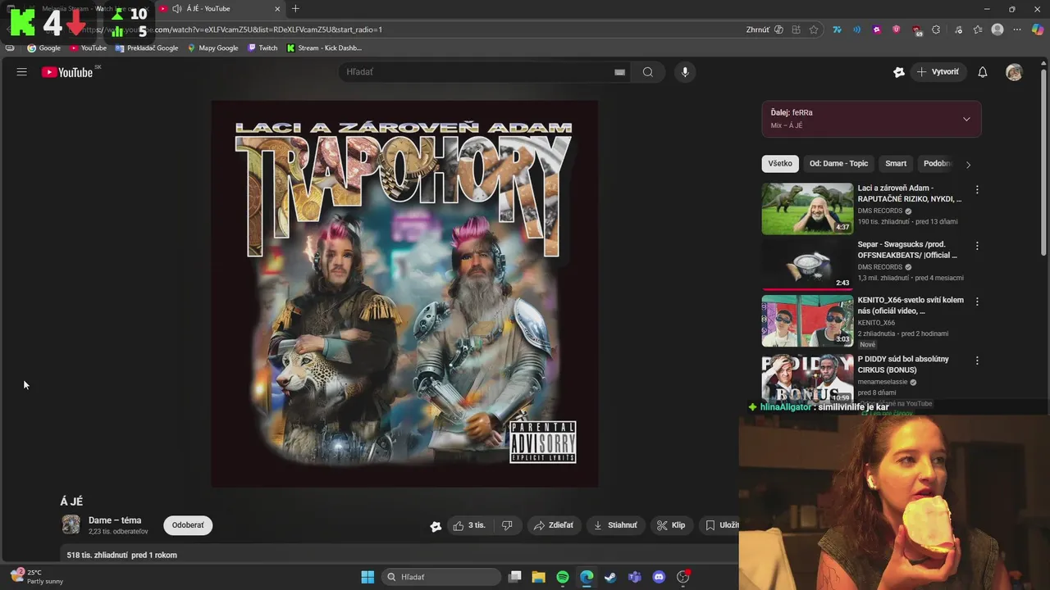Viewport: 1050px width, 590px height.
Task: Open the Twitch bookmark
Action: point(263,48)
